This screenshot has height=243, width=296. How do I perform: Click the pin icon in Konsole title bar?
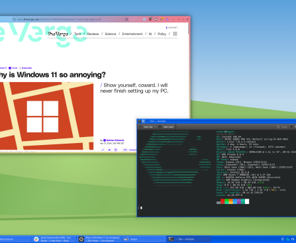point(143,121)
